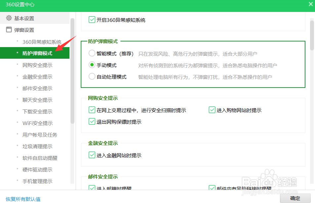This screenshot has height=203, width=315.
Task: Select 智能模式（推荐） radio button
Action: (x=92, y=53)
